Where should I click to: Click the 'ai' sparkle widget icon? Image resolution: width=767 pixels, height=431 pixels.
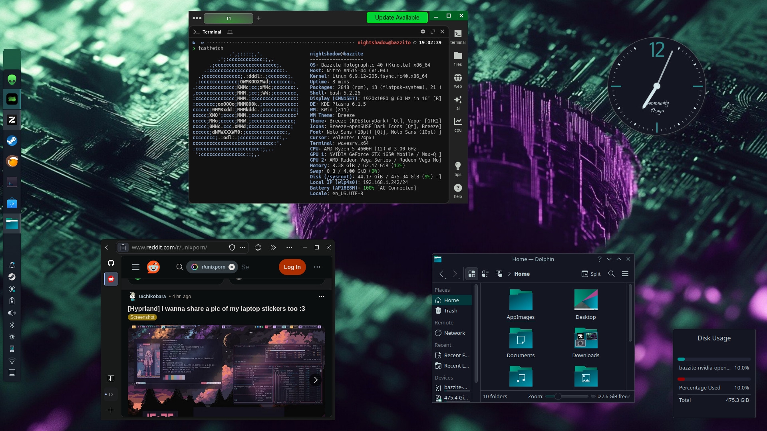[x=458, y=102]
